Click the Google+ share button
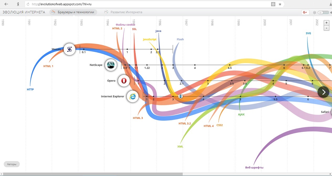This screenshot has width=332, height=176. pyautogui.click(x=305, y=12)
